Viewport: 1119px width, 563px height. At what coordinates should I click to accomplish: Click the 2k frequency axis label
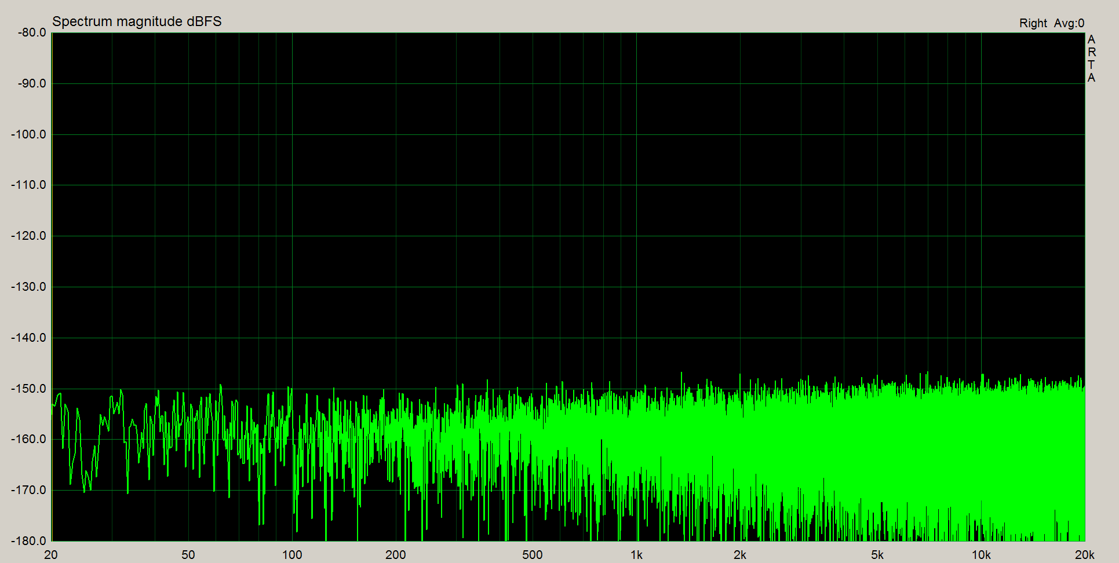point(740,555)
